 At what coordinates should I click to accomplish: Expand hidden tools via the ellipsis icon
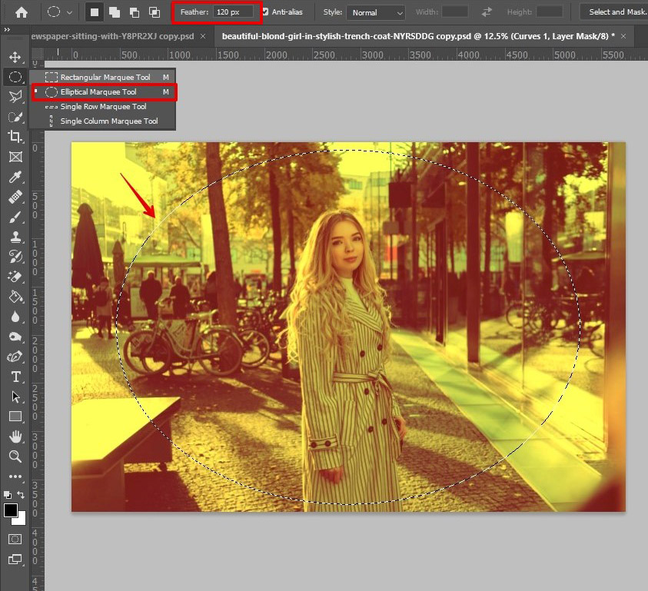(15, 476)
